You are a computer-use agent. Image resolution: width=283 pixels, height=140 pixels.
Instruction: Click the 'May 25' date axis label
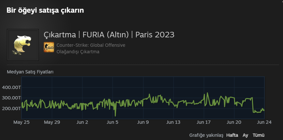(x=22, y=122)
